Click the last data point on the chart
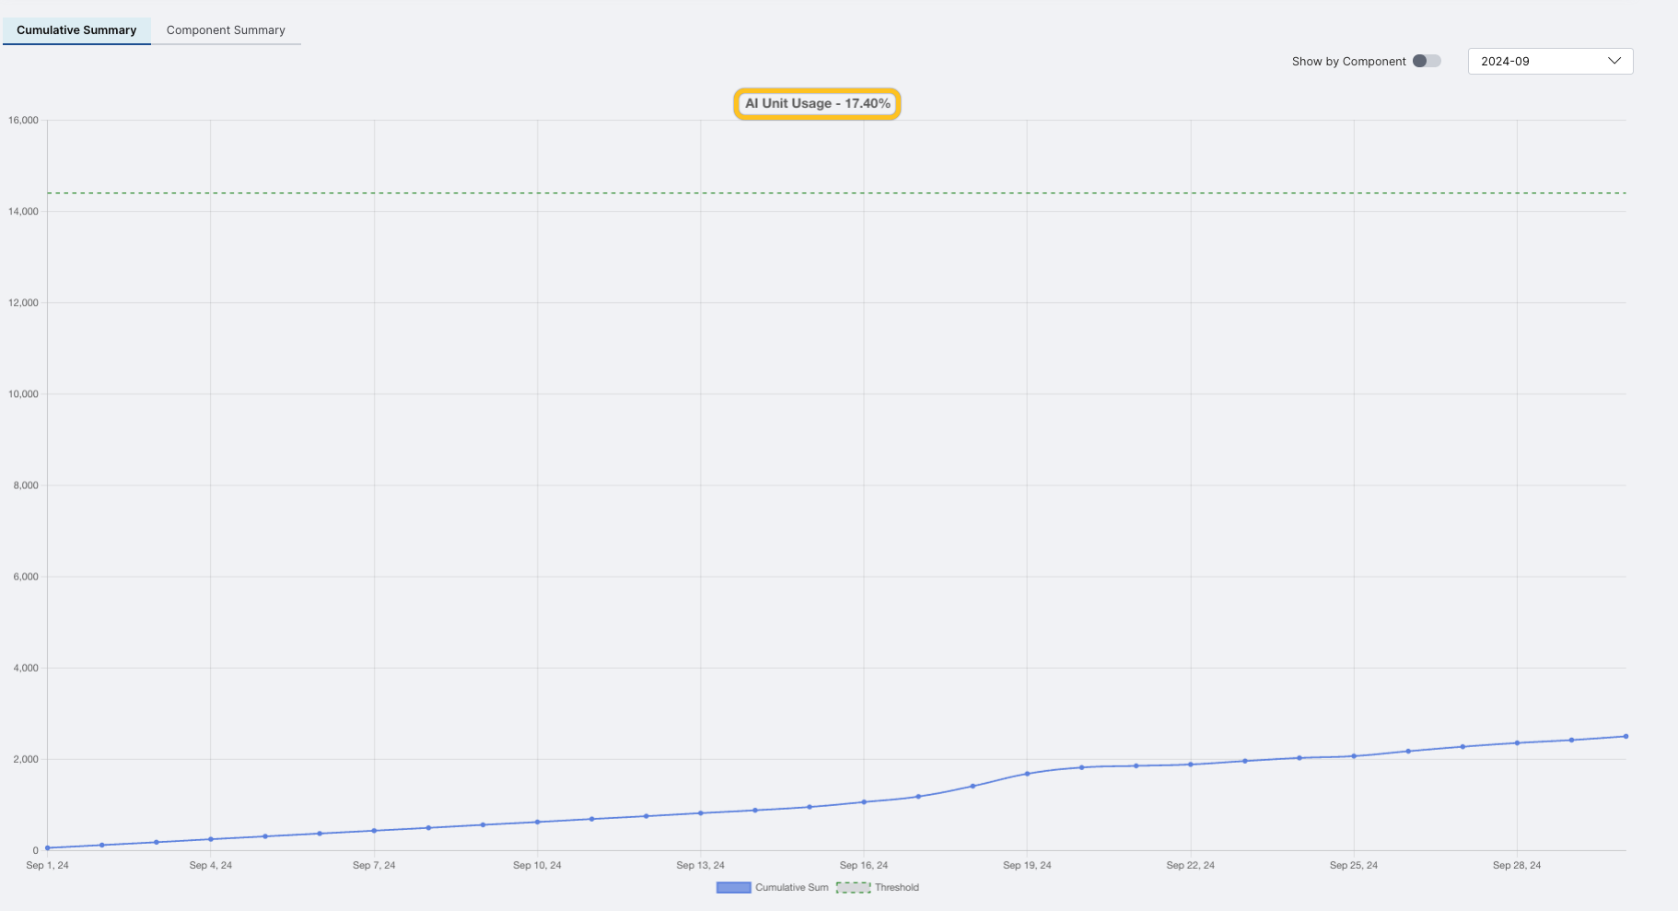 click(x=1624, y=735)
